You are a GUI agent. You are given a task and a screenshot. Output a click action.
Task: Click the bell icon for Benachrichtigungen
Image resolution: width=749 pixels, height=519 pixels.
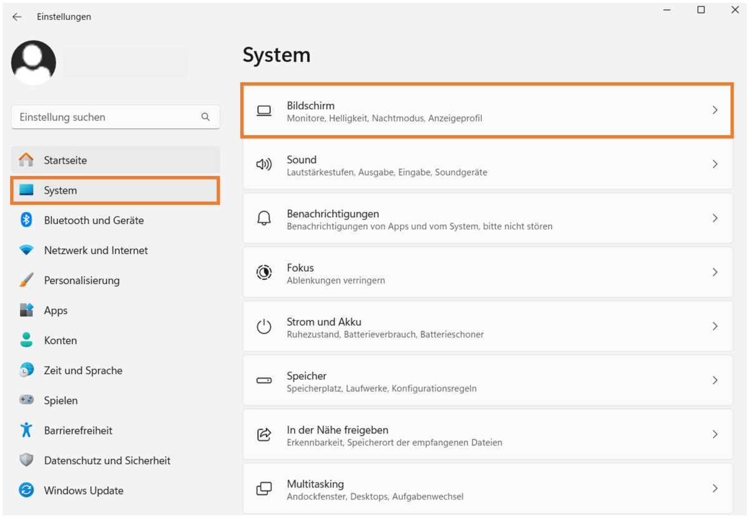point(264,218)
